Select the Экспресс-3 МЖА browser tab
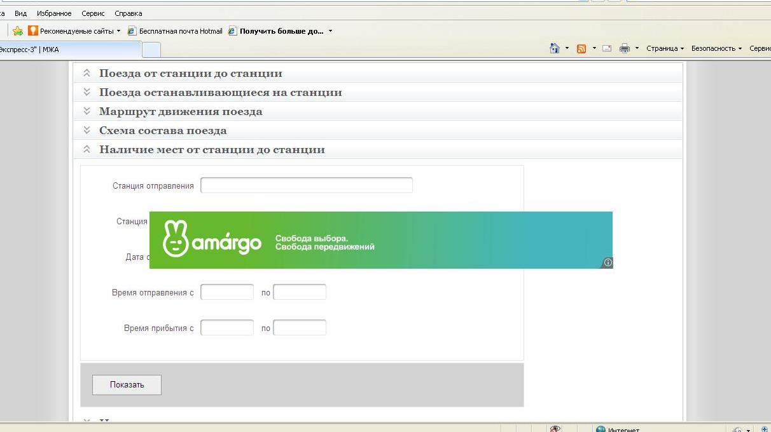This screenshot has width=771, height=432. click(x=70, y=50)
